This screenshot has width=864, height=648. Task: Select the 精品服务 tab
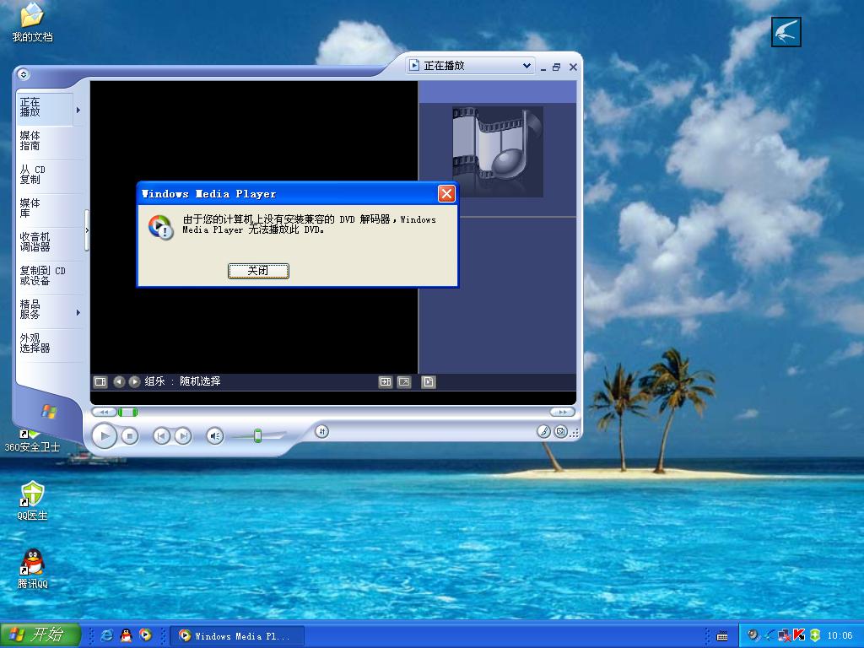pos(46,309)
